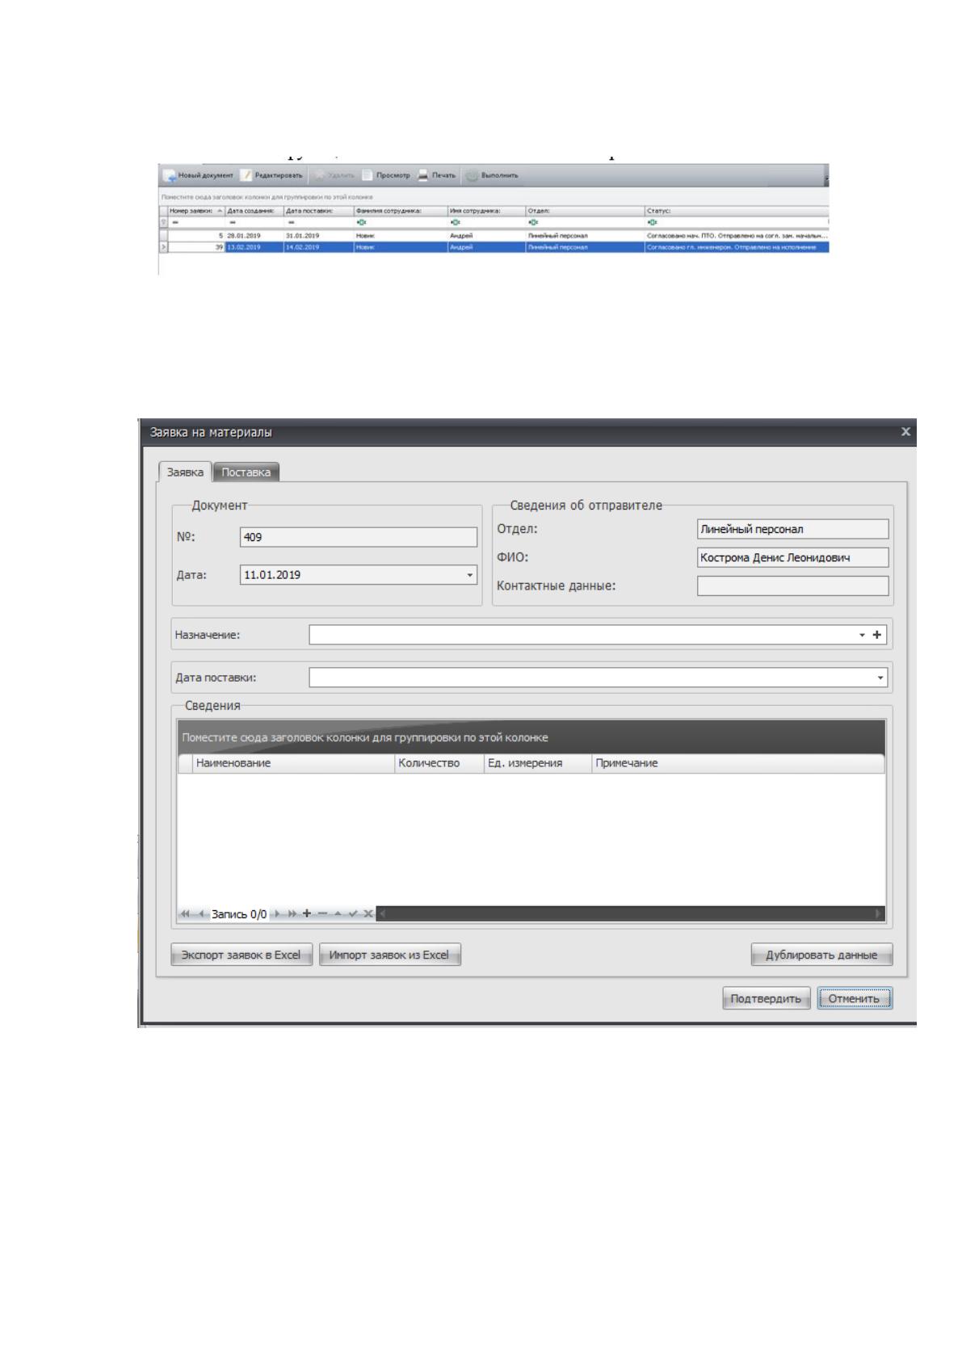Cancel edit with navigator X icon
Screen dimensions: 962x1360
click(368, 913)
